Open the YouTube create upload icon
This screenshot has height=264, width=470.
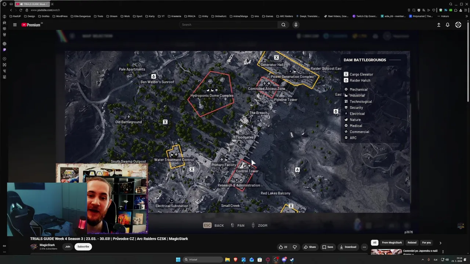tap(438, 25)
